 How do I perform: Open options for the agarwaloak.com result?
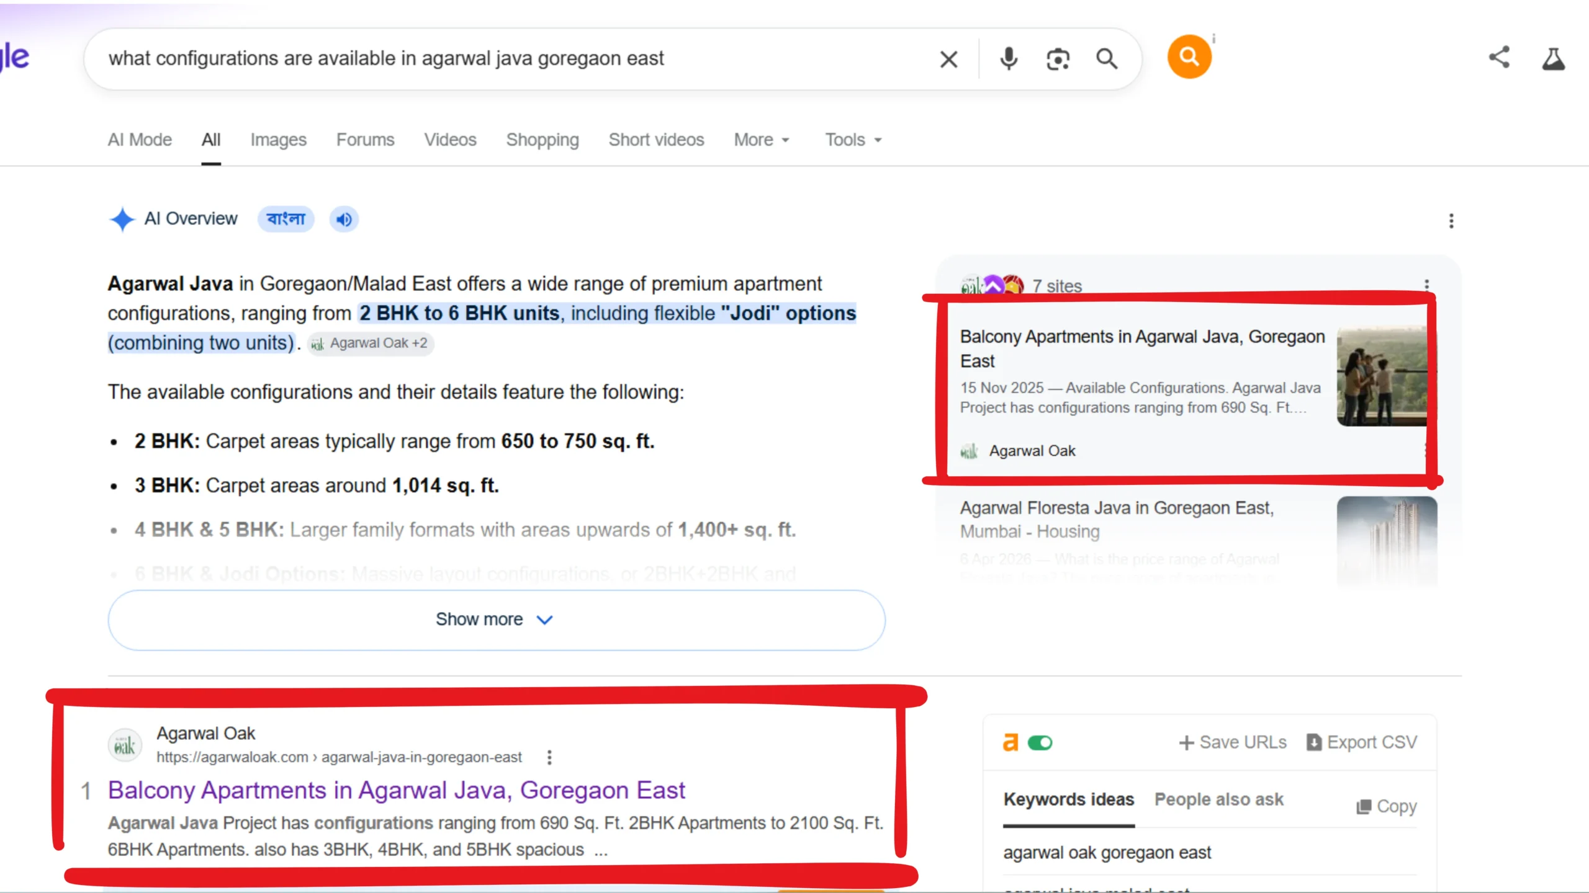tap(549, 757)
